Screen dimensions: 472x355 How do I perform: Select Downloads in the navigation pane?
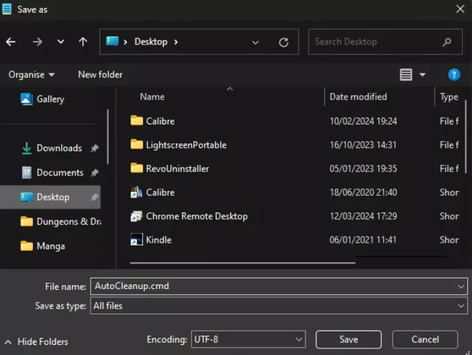[x=59, y=148]
